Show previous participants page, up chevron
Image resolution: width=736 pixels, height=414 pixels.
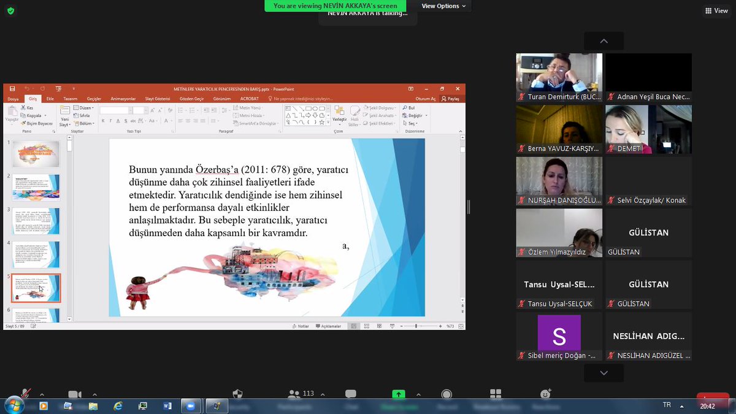604,41
